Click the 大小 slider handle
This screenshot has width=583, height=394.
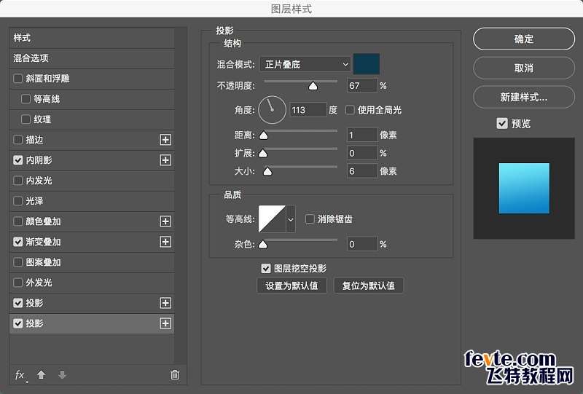pos(267,171)
